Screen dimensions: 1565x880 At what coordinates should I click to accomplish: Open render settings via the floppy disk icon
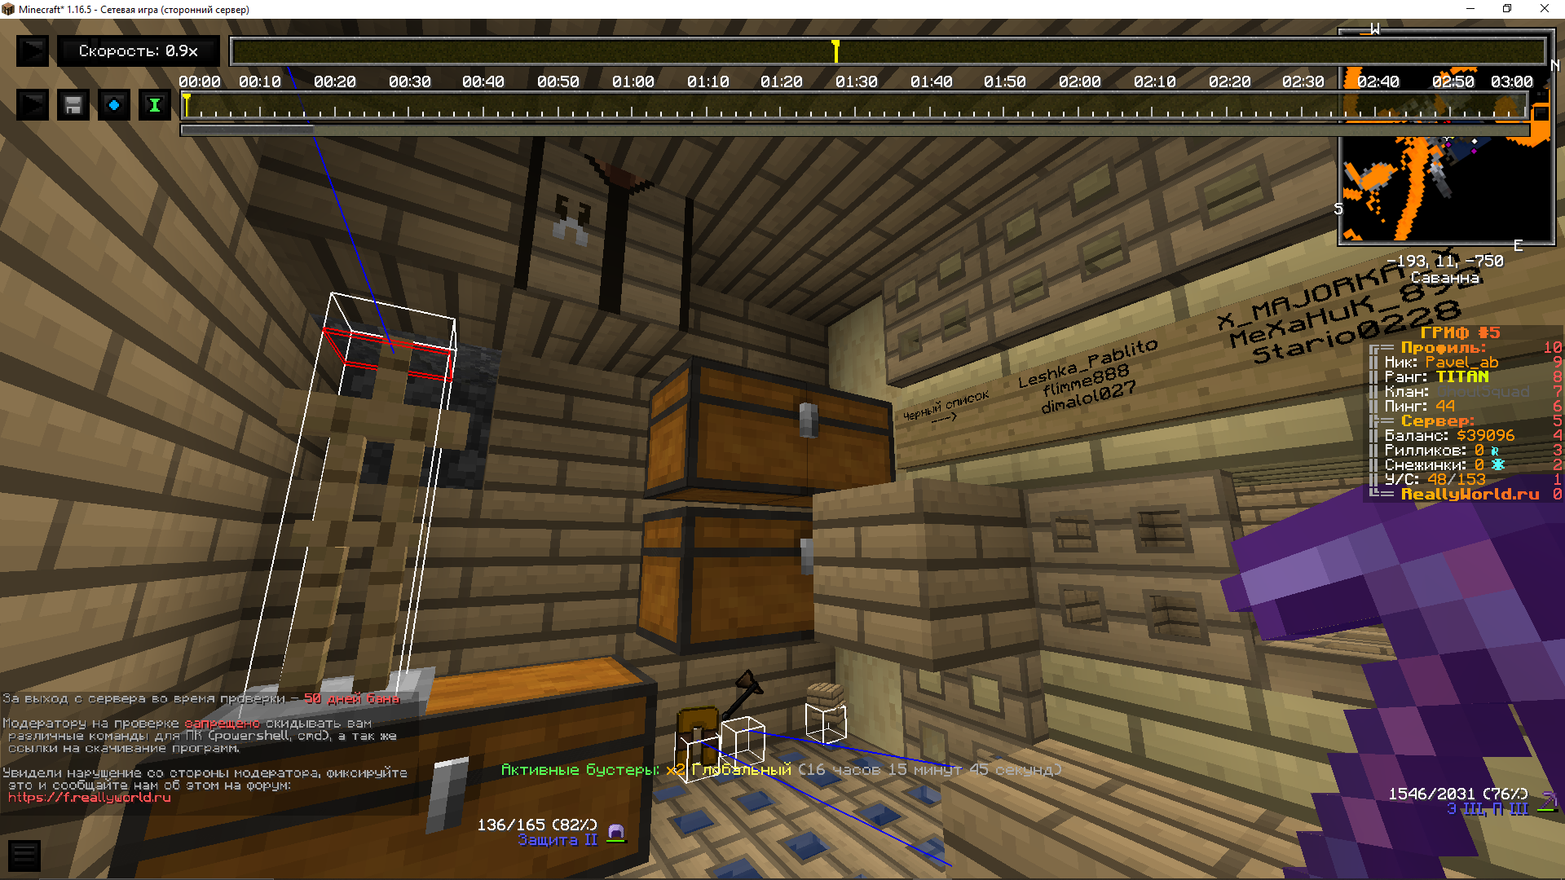73,105
